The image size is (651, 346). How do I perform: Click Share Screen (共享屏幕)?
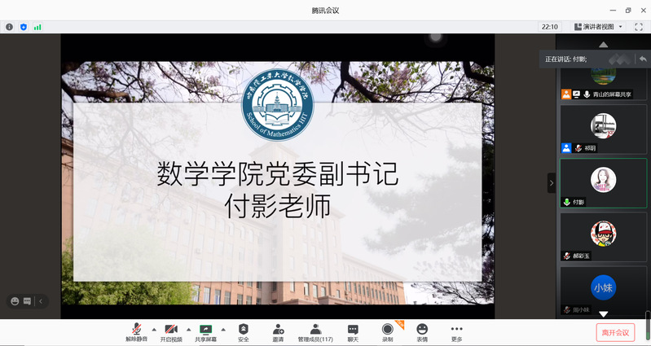205,331
